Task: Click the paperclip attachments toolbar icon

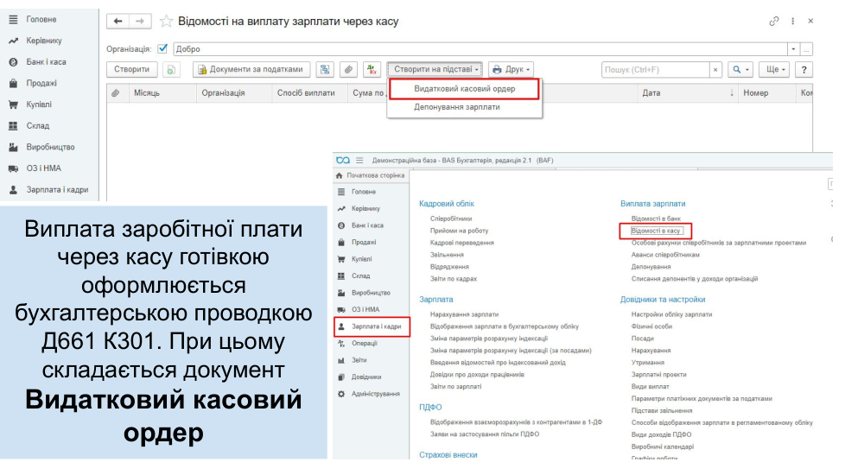Action: point(348,70)
